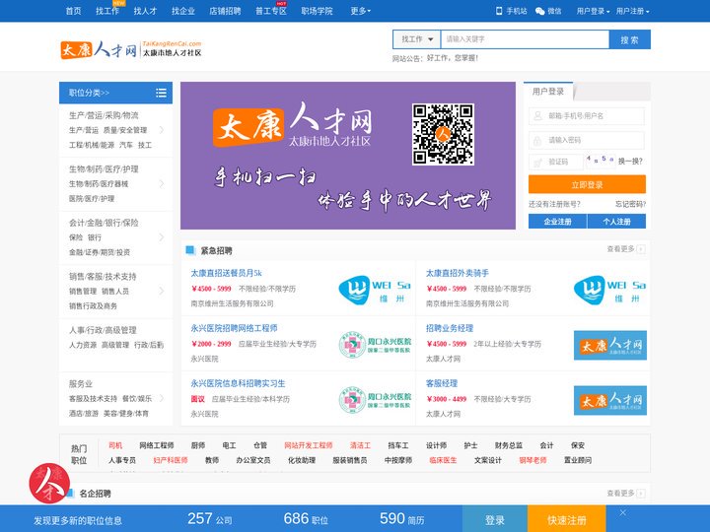Click the 个人注册 button

click(x=616, y=222)
